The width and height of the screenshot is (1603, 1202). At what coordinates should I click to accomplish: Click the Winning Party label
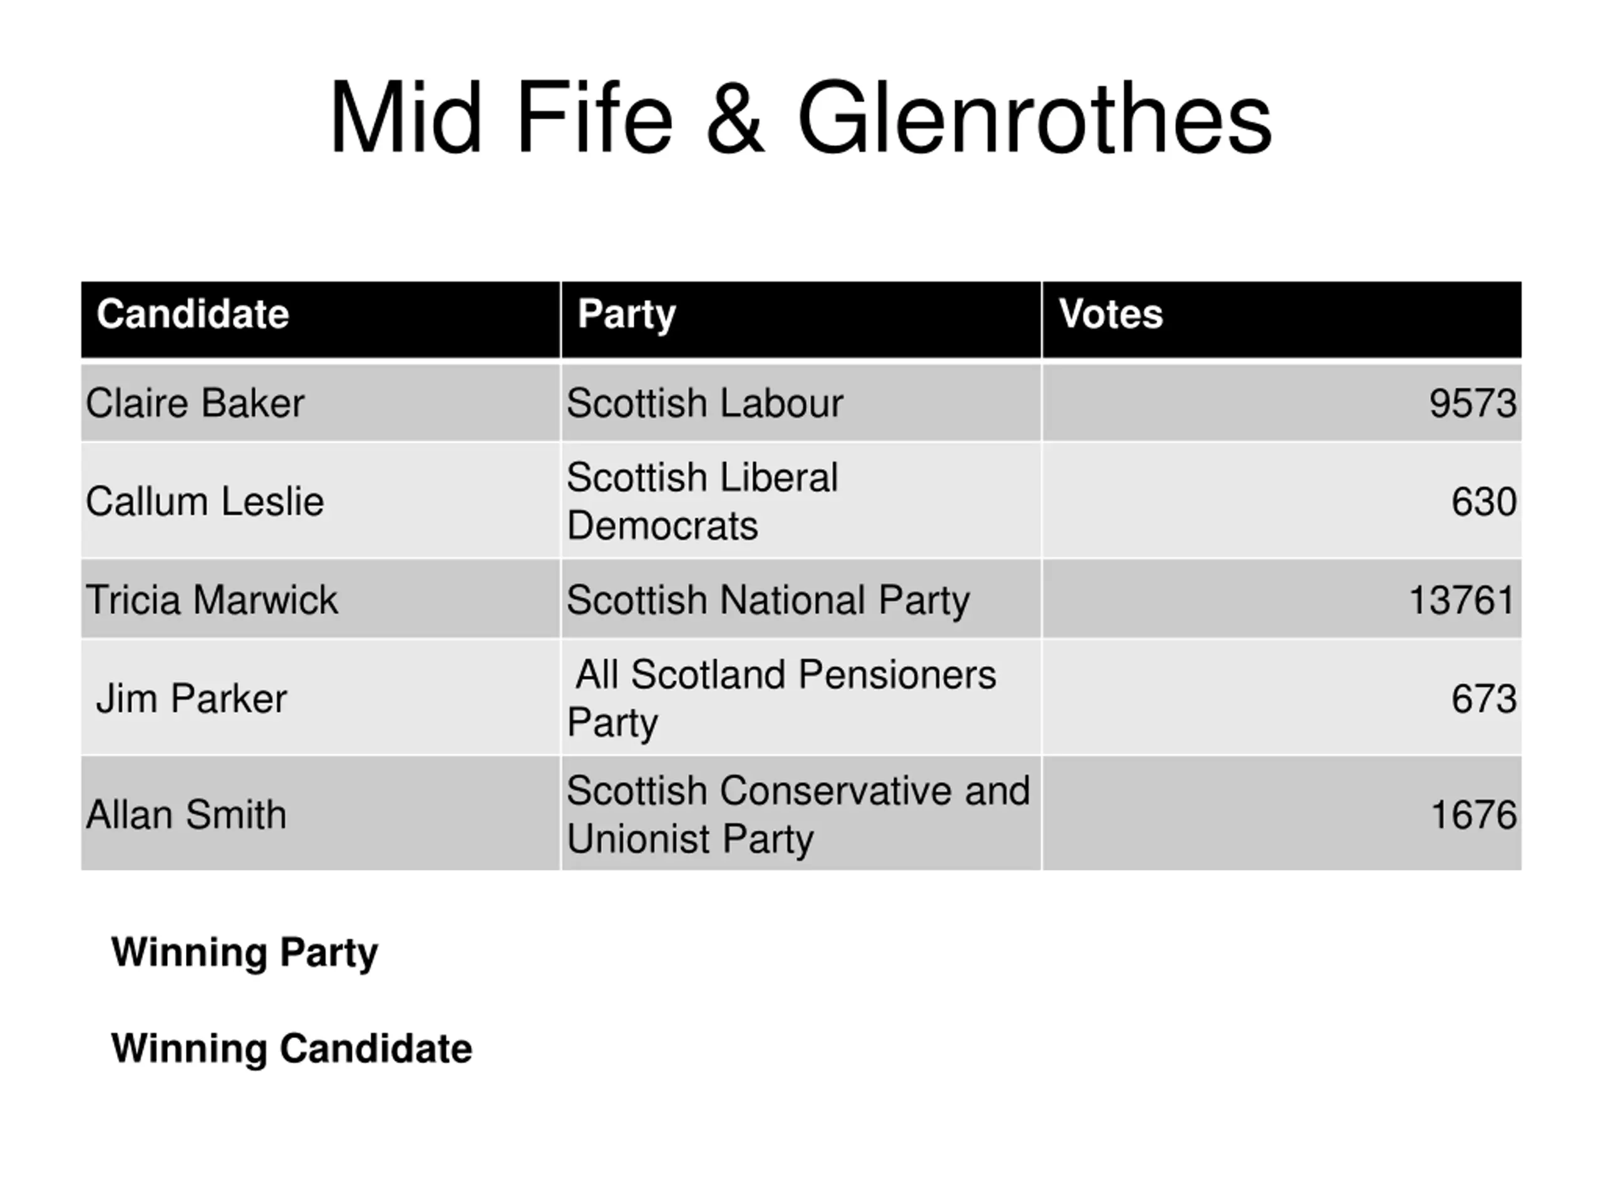pyautogui.click(x=245, y=953)
